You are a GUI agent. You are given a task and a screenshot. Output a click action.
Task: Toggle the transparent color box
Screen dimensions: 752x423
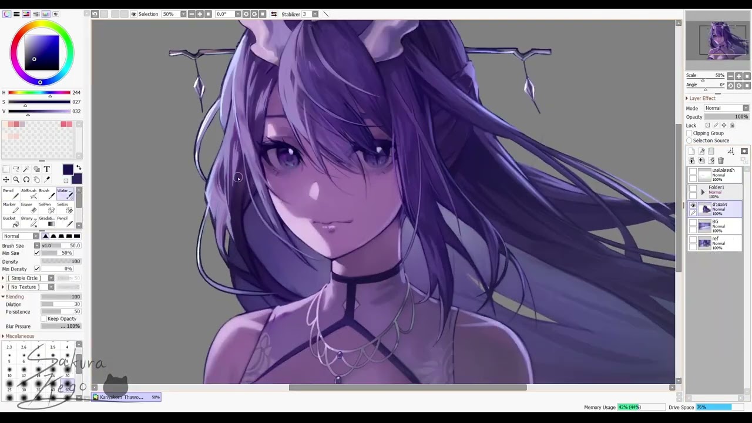(x=66, y=180)
